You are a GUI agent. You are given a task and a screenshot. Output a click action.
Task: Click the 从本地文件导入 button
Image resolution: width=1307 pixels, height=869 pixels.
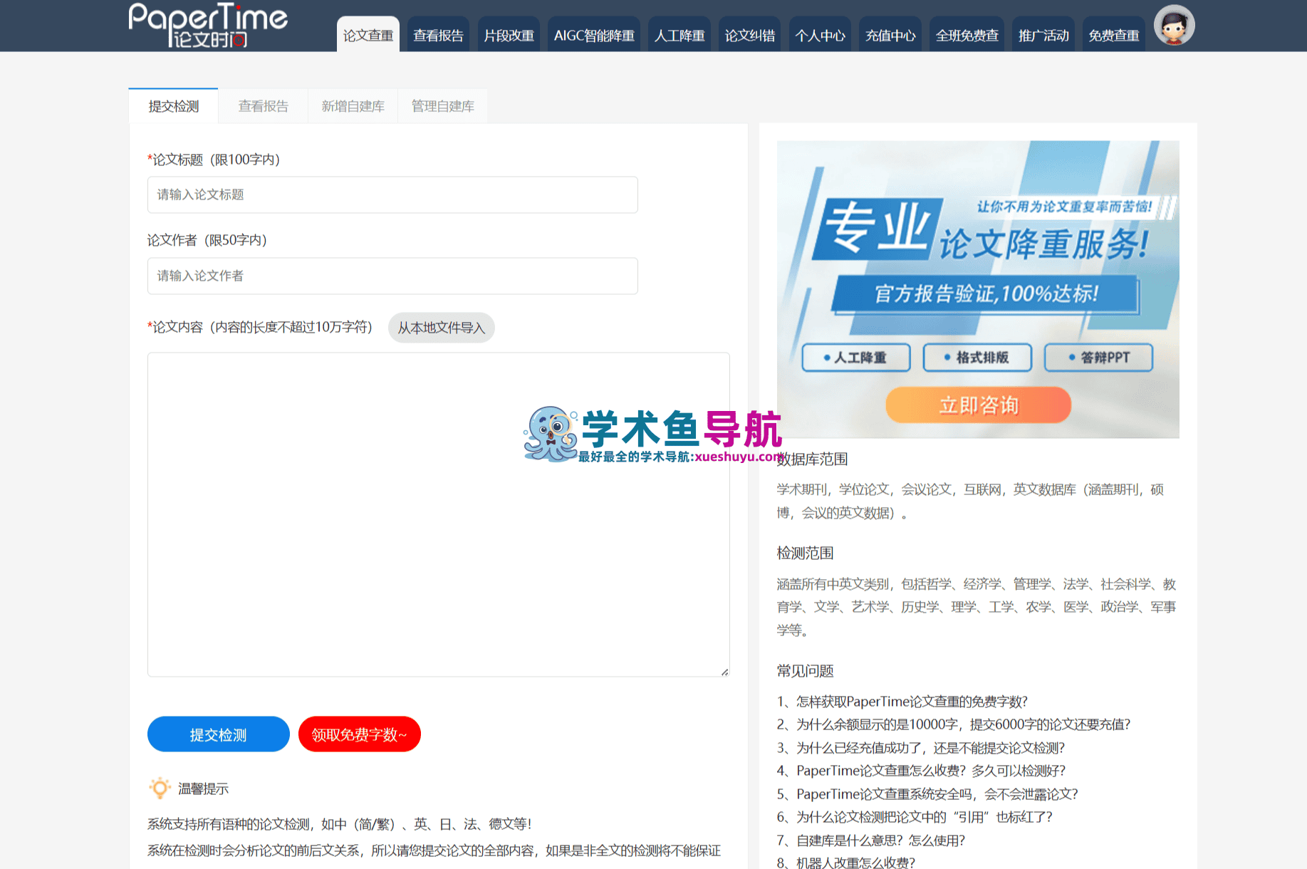(441, 328)
